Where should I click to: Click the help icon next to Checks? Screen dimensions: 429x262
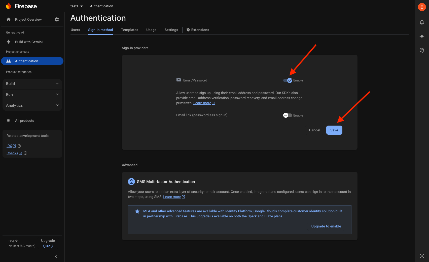25,153
